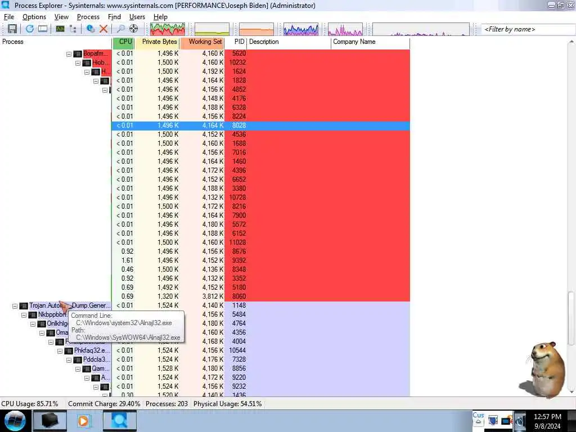
Task: Collapse the Oma process node
Action: coord(42,333)
